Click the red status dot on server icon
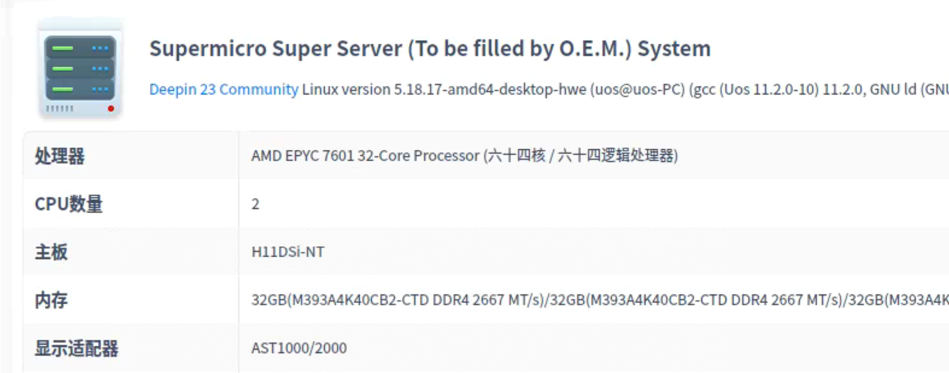 [111, 108]
